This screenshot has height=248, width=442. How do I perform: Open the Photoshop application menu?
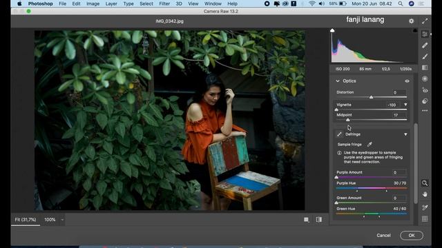pyautogui.click(x=40, y=3)
